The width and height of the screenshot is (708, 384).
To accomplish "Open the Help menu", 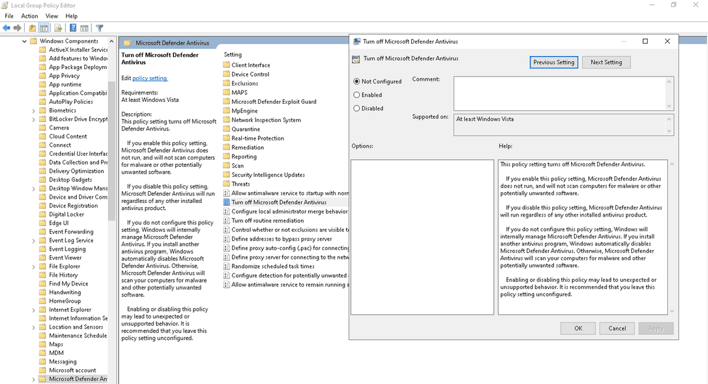I will [71, 16].
